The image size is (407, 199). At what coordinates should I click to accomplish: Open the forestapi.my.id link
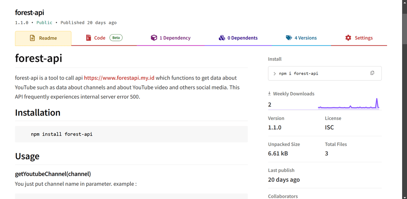(119, 78)
